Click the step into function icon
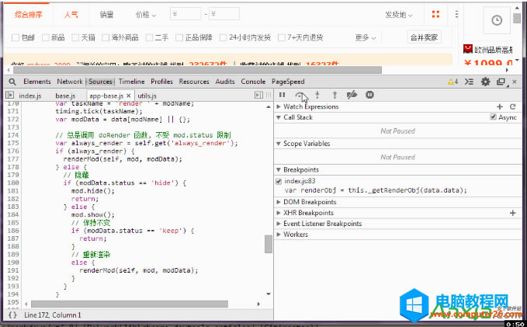Image resolution: width=527 pixels, height=327 pixels. (x=317, y=95)
